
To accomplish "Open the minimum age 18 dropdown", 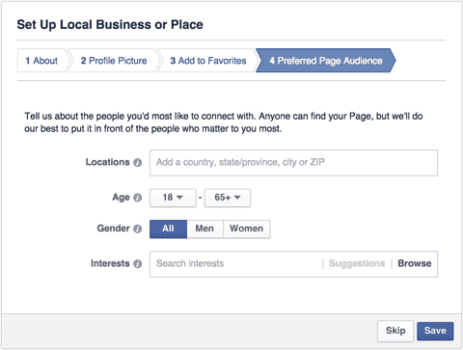I will pos(173,198).
